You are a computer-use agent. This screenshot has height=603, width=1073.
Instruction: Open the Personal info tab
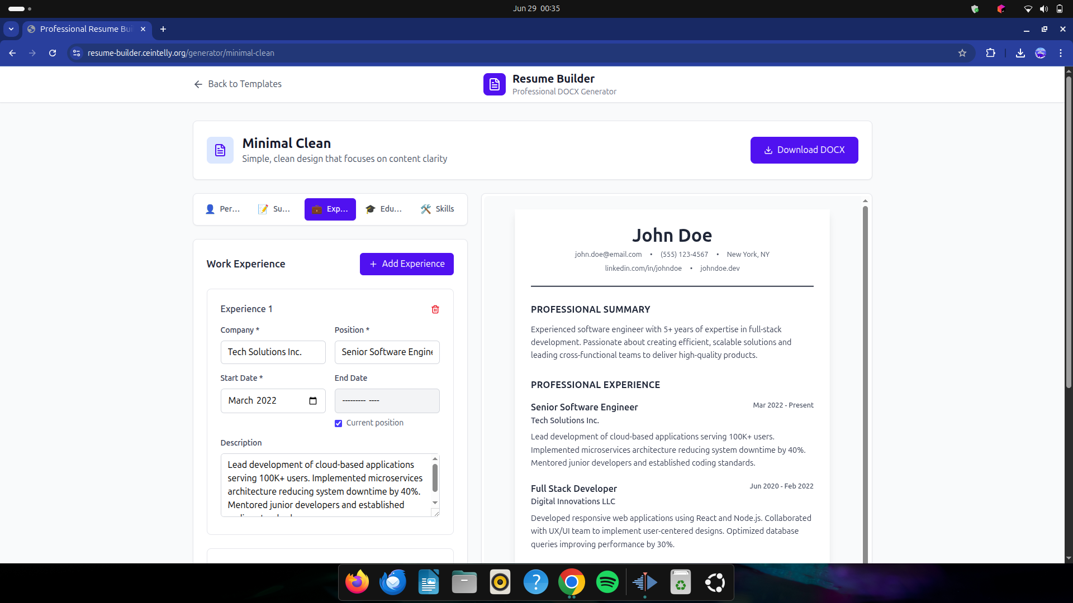coord(223,209)
